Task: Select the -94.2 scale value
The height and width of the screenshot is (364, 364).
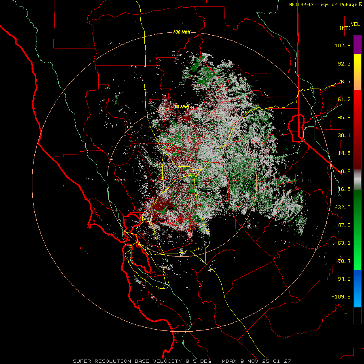Action: coord(343,279)
